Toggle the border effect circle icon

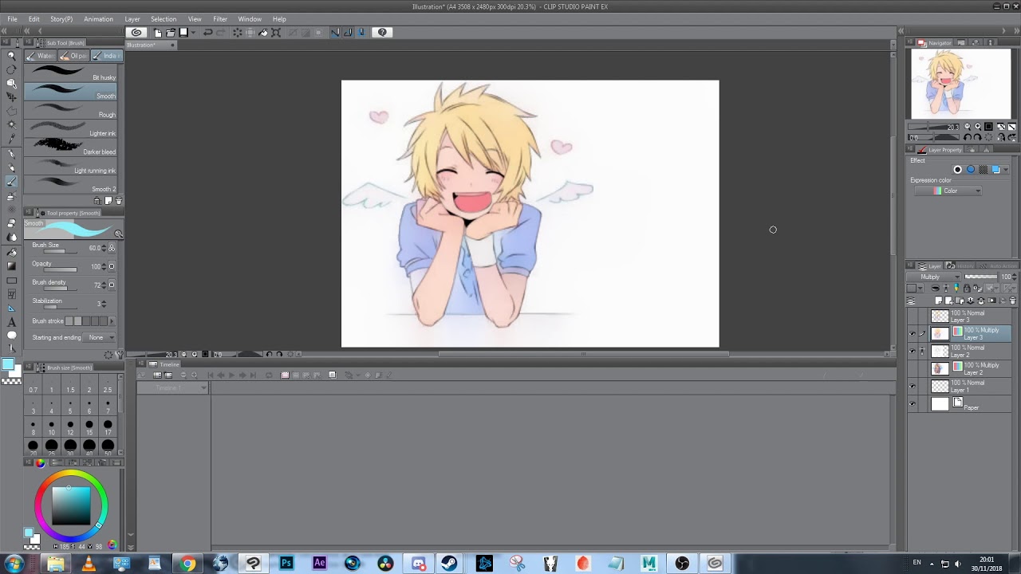[958, 169]
